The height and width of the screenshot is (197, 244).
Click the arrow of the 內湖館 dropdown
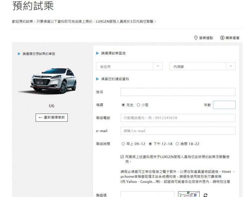(231, 66)
